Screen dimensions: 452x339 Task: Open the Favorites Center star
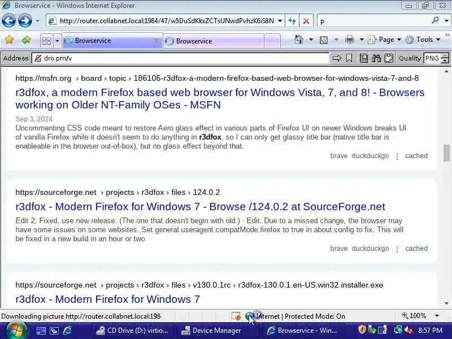[9, 40]
